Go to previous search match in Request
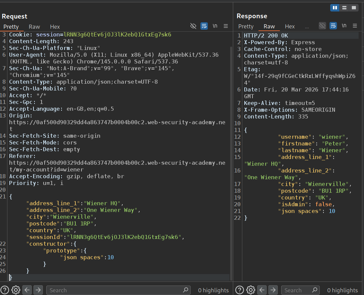This screenshot has height=295, width=364. (x=27, y=290)
